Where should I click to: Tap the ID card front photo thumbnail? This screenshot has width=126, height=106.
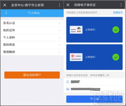(x=76, y=30)
